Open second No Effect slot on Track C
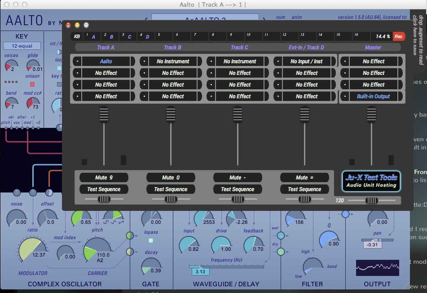 [x=240, y=85]
